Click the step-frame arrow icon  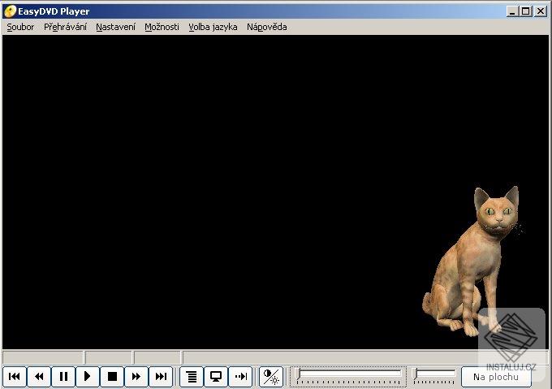pyautogui.click(x=240, y=376)
